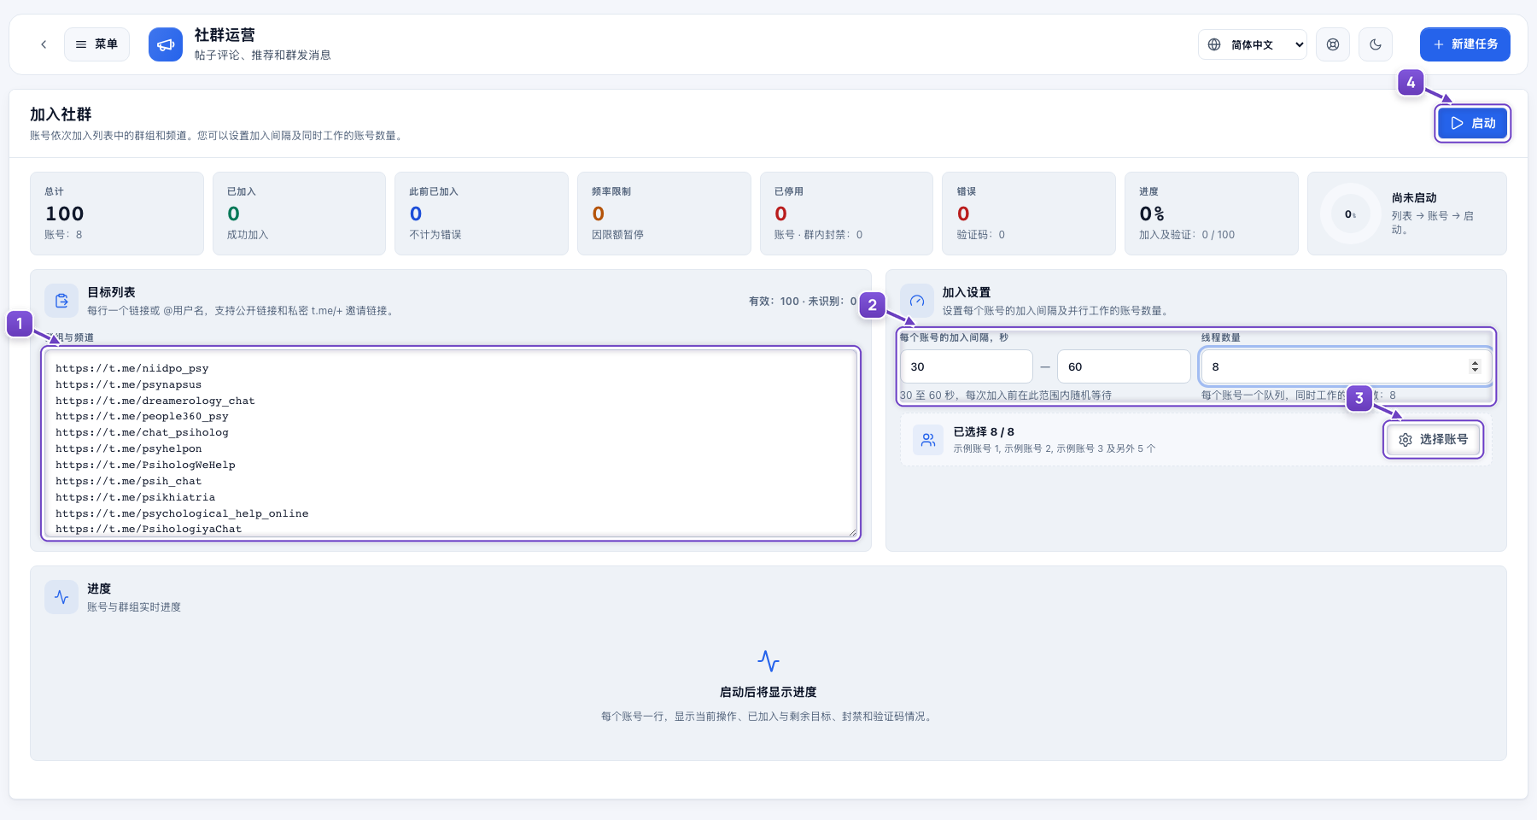Click inside the groups and channels textarea
The width and height of the screenshot is (1537, 820).
pyautogui.click(x=451, y=443)
